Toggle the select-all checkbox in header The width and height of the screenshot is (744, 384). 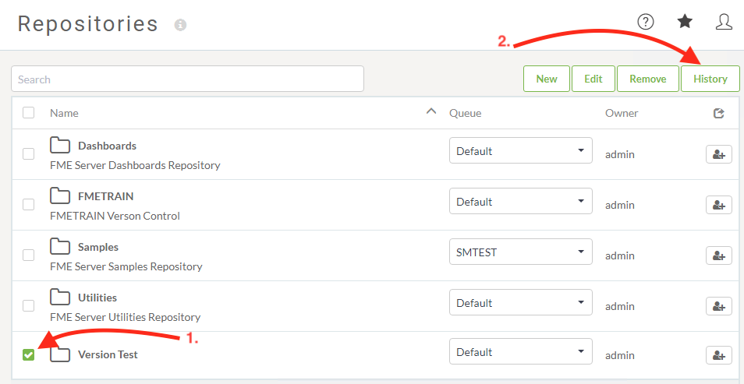tap(29, 112)
